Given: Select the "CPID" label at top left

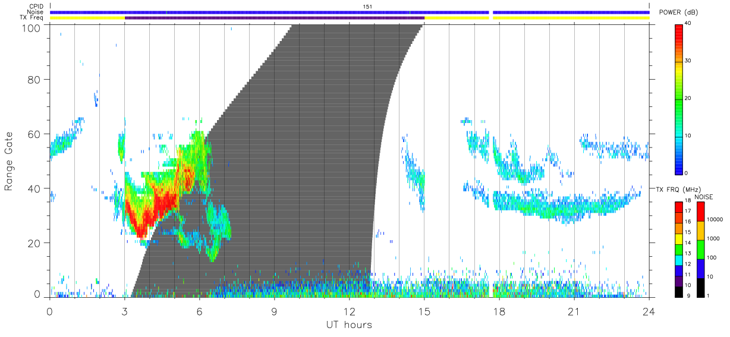Looking at the screenshot, I should click(x=36, y=7).
